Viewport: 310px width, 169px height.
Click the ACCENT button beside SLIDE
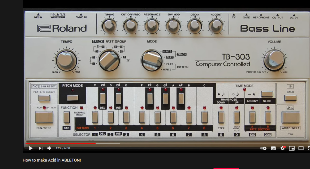pyautogui.click(x=252, y=117)
